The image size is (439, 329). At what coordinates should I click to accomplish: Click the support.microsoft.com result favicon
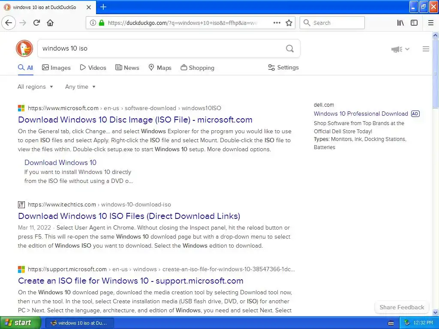tap(21, 269)
